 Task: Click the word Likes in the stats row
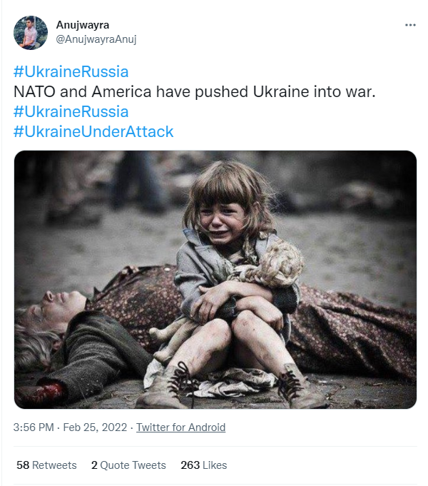[215, 465]
